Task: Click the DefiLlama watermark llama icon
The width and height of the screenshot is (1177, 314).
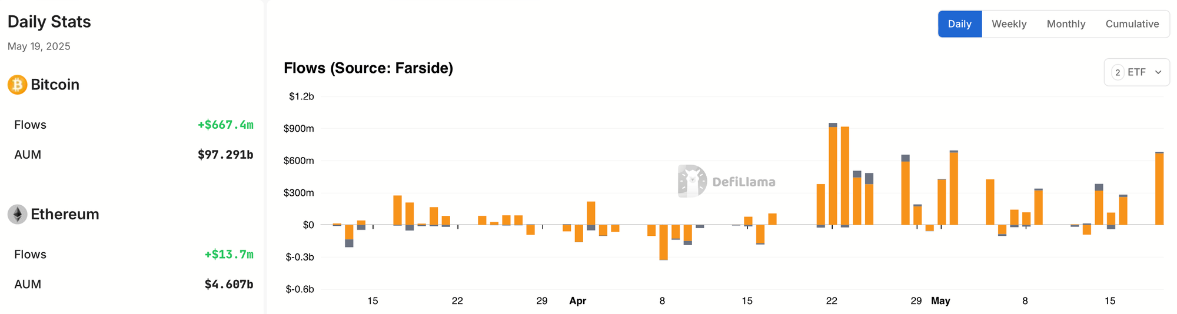Action: [692, 181]
